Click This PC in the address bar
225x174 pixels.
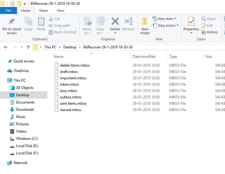(x=50, y=47)
